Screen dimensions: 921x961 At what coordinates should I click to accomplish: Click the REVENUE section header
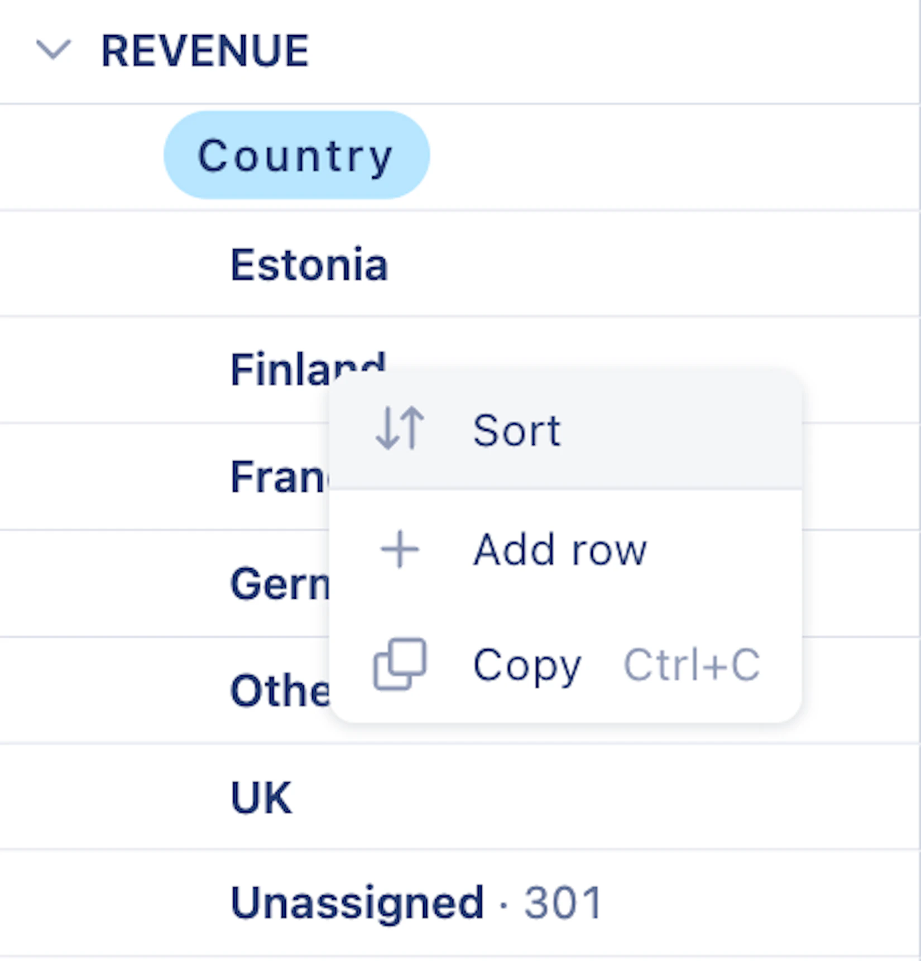tap(205, 51)
